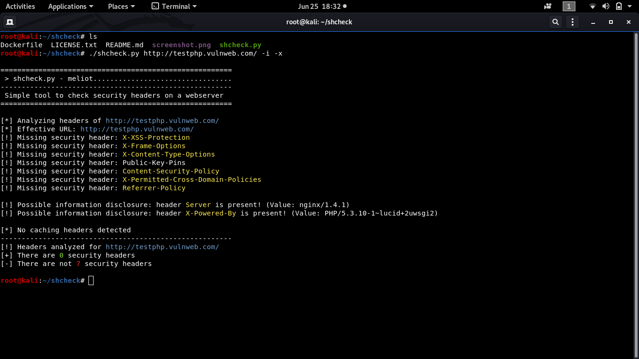The height and width of the screenshot is (359, 639).
Task: Click the terminal vertical scrollbar
Action: 636,195
